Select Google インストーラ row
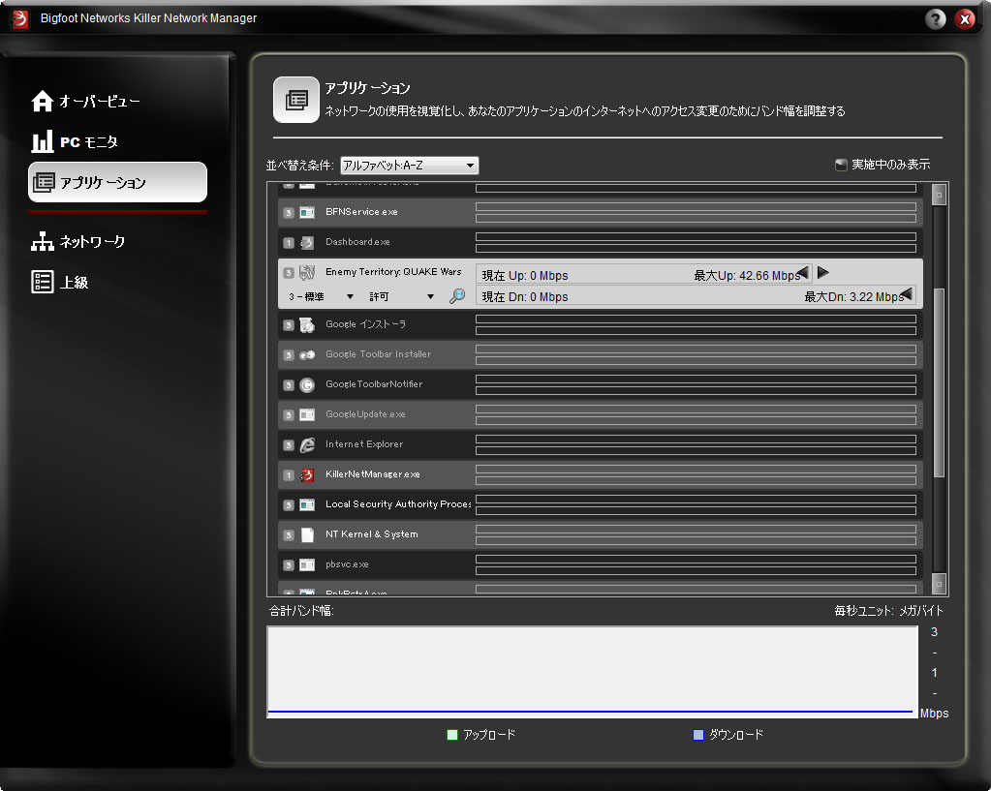This screenshot has width=991, height=791. pyautogui.click(x=600, y=324)
